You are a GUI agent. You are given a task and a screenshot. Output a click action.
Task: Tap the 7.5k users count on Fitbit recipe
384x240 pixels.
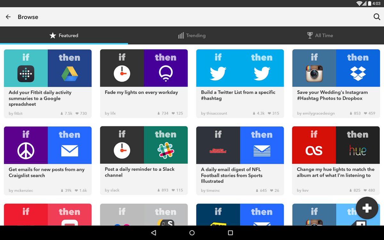pos(66,113)
